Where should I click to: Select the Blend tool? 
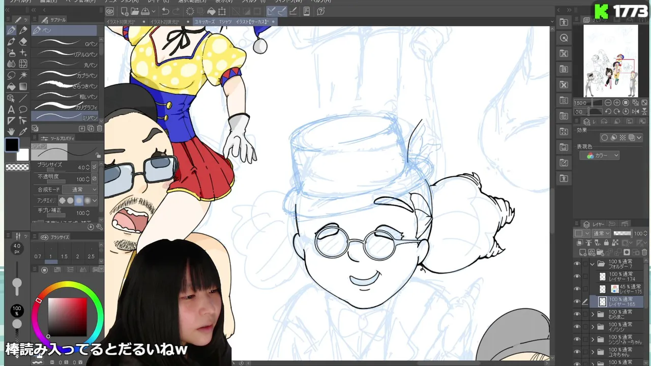point(11,64)
